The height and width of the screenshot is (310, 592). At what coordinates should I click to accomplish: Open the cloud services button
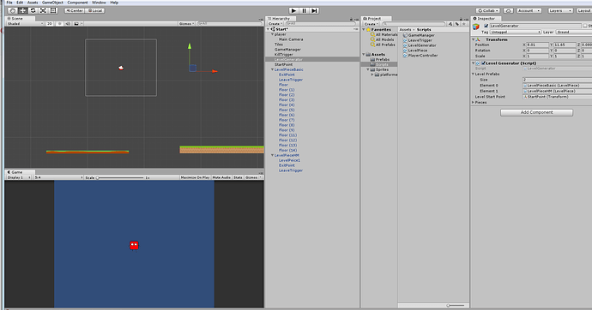[x=508, y=10]
